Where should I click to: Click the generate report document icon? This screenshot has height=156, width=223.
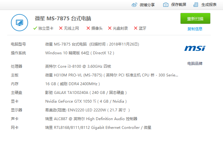196,5
